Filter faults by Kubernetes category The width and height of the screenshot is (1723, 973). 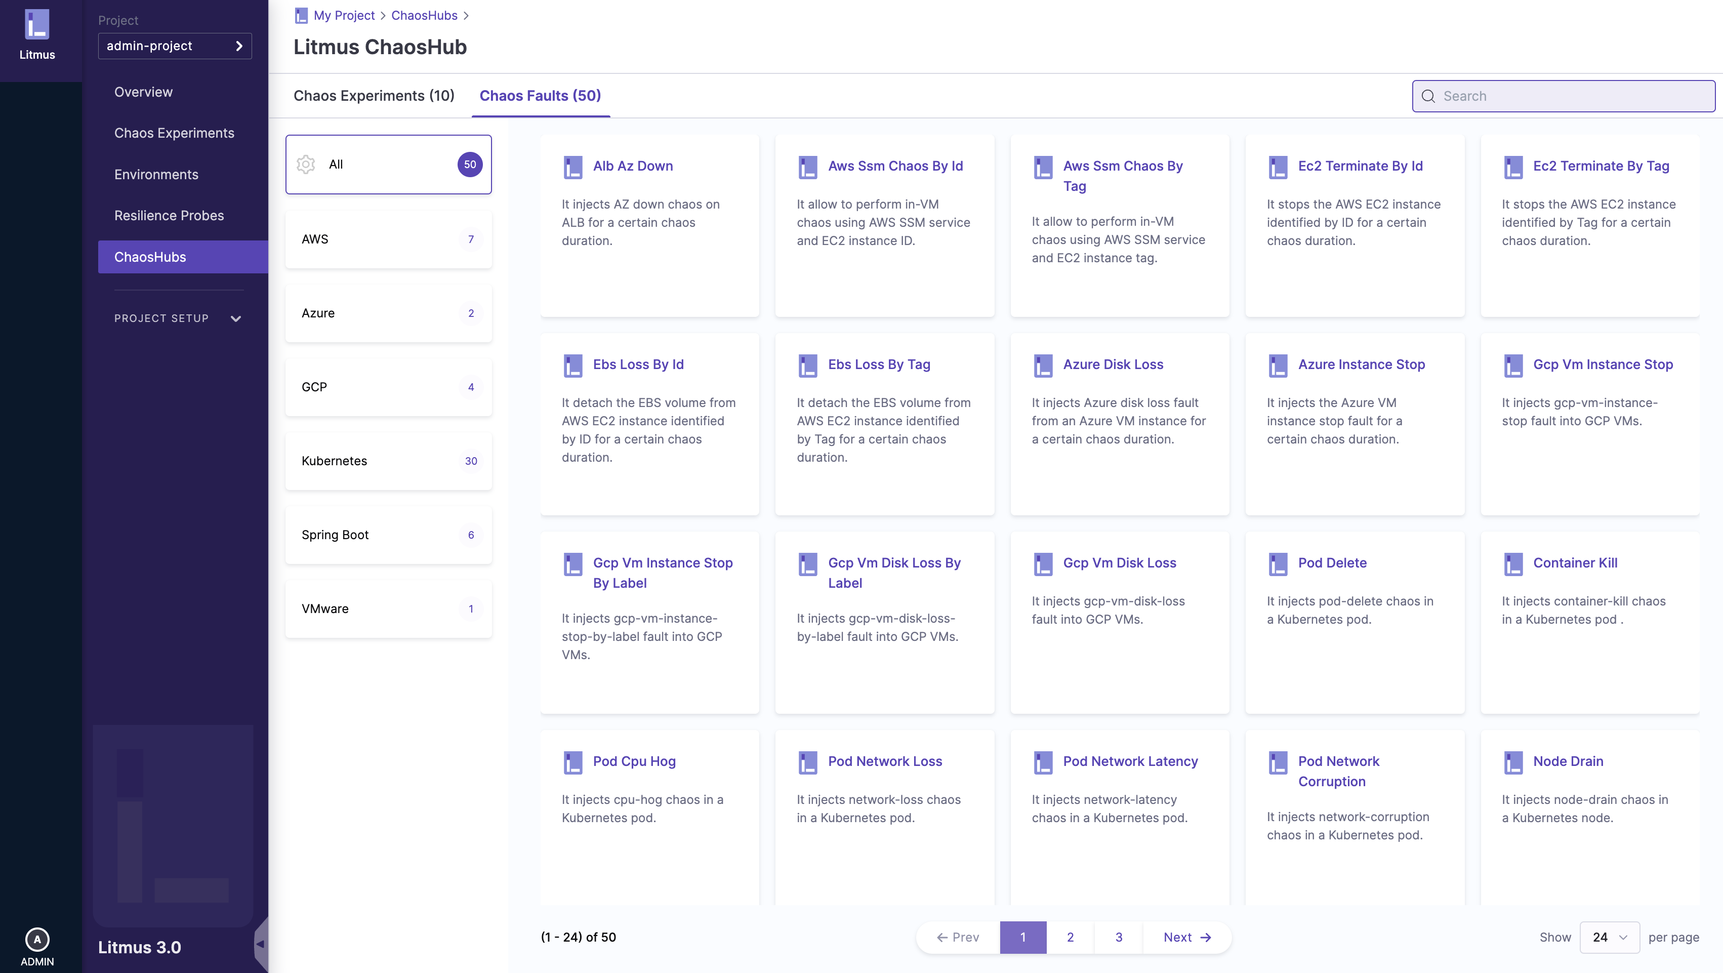tap(388, 461)
